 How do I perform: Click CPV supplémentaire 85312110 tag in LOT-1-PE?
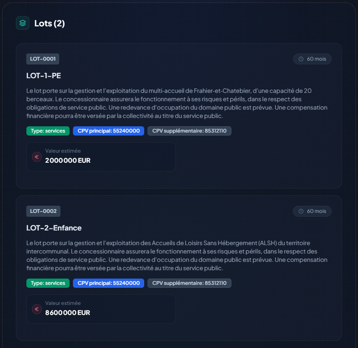click(189, 131)
